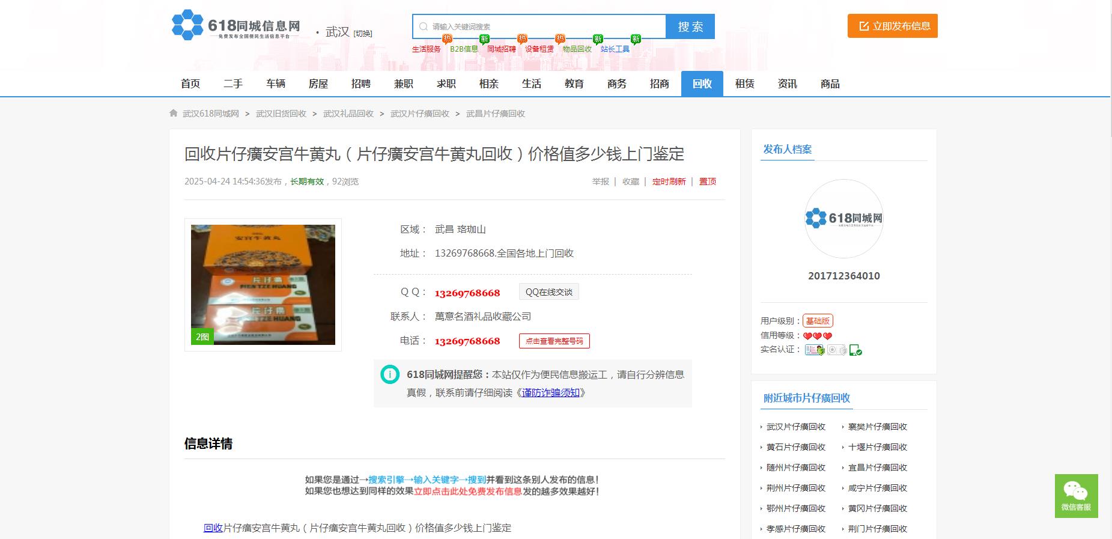Go to the 首页 nav tab

pos(190,84)
